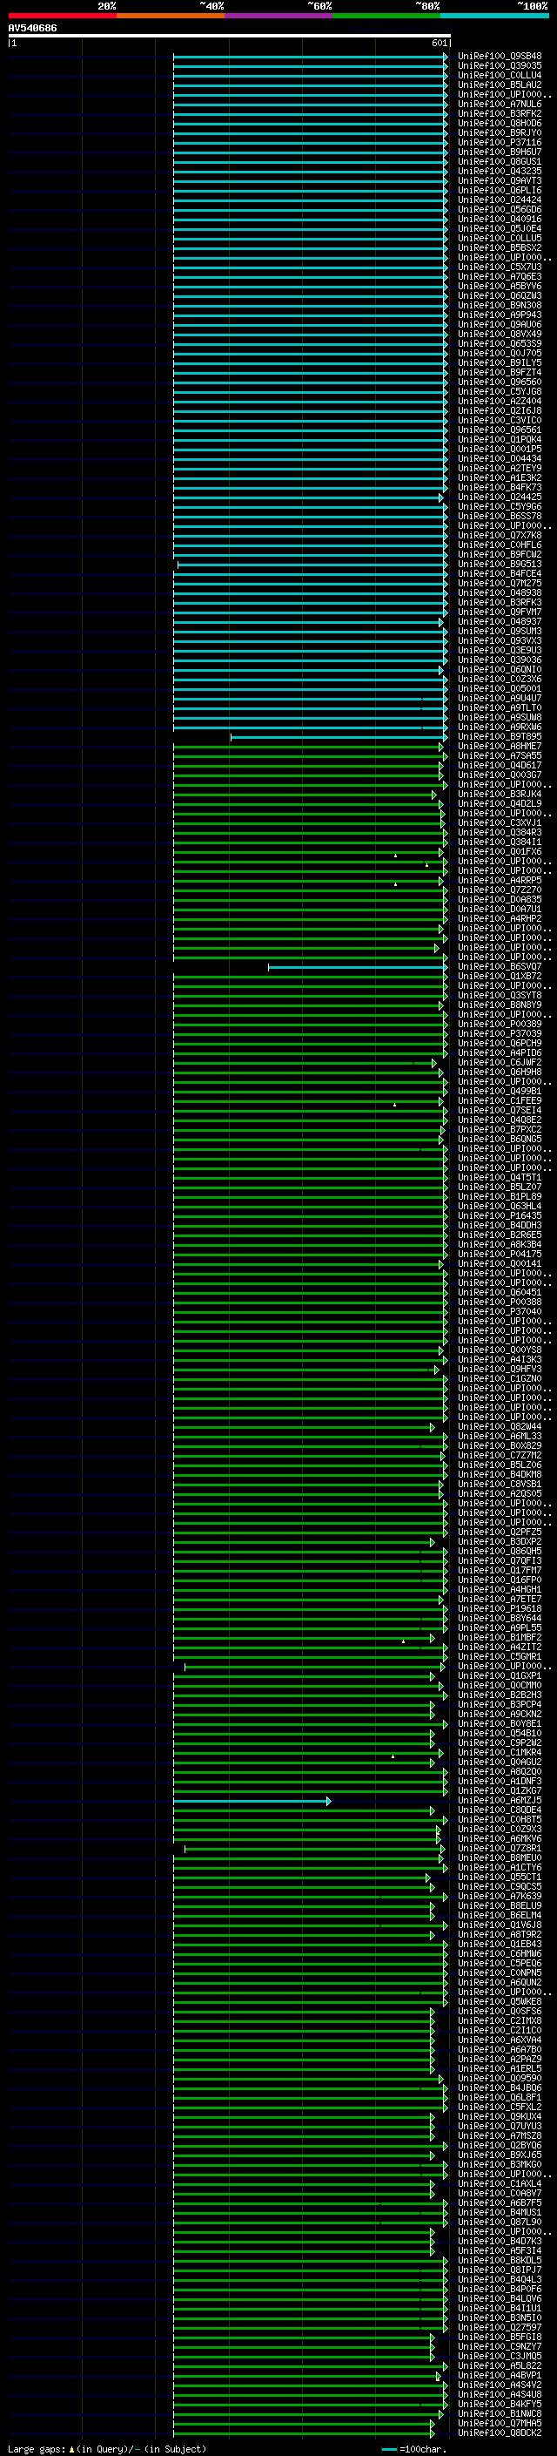Image resolution: width=557 pixels, height=2456 pixels.
Task: Open hit UniRef100_P00389
Action: coord(500,1024)
